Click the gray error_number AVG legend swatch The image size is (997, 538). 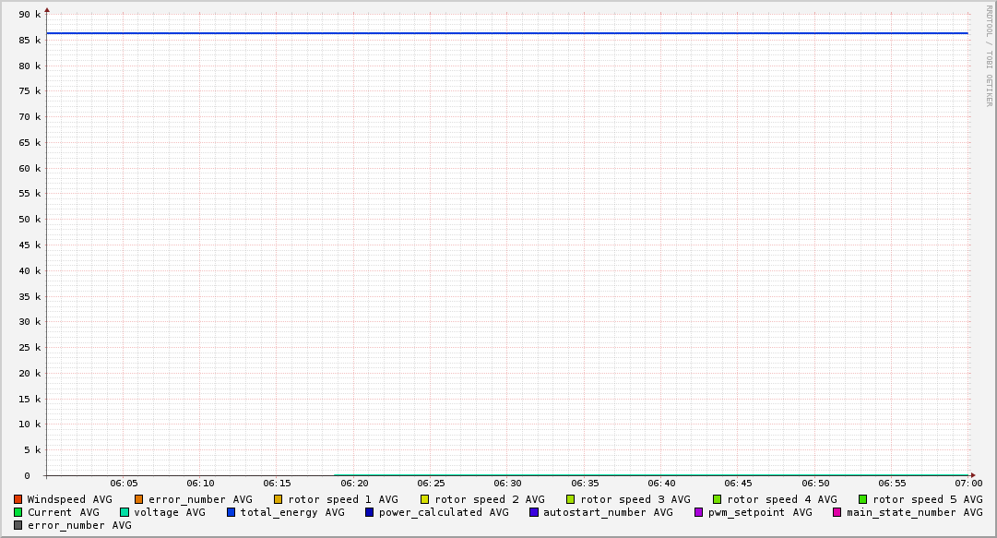[x=18, y=525]
